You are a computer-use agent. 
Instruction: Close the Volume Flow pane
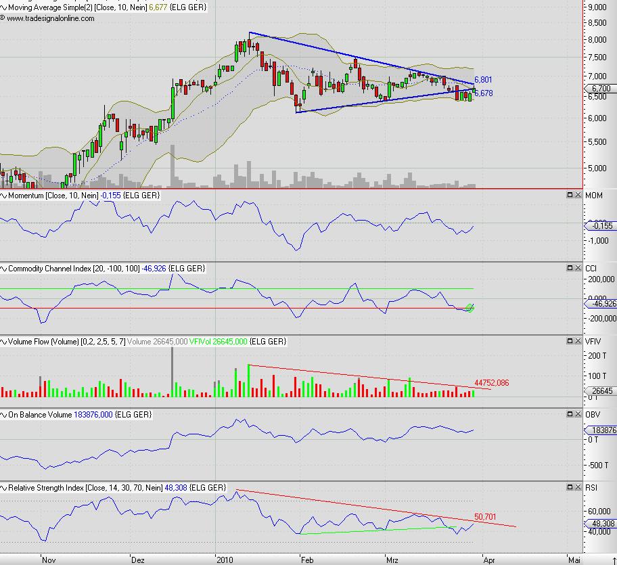coord(578,342)
